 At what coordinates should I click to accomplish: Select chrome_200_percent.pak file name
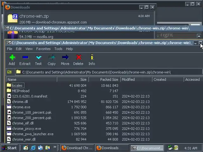tap(32, 118)
